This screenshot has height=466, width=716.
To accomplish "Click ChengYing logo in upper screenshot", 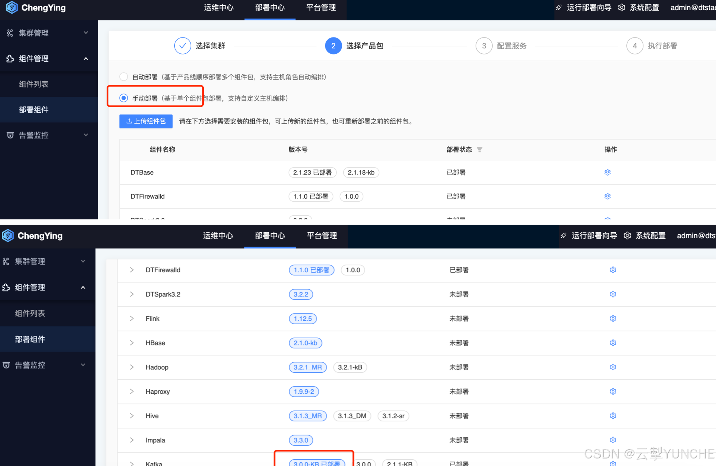I will pos(36,8).
